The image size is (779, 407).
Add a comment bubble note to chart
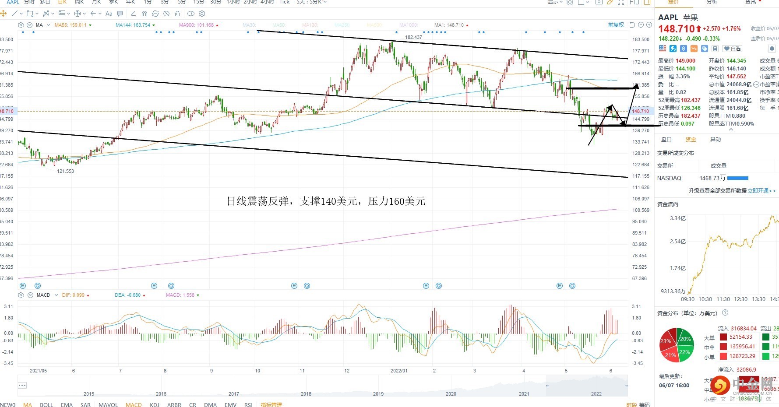click(120, 14)
